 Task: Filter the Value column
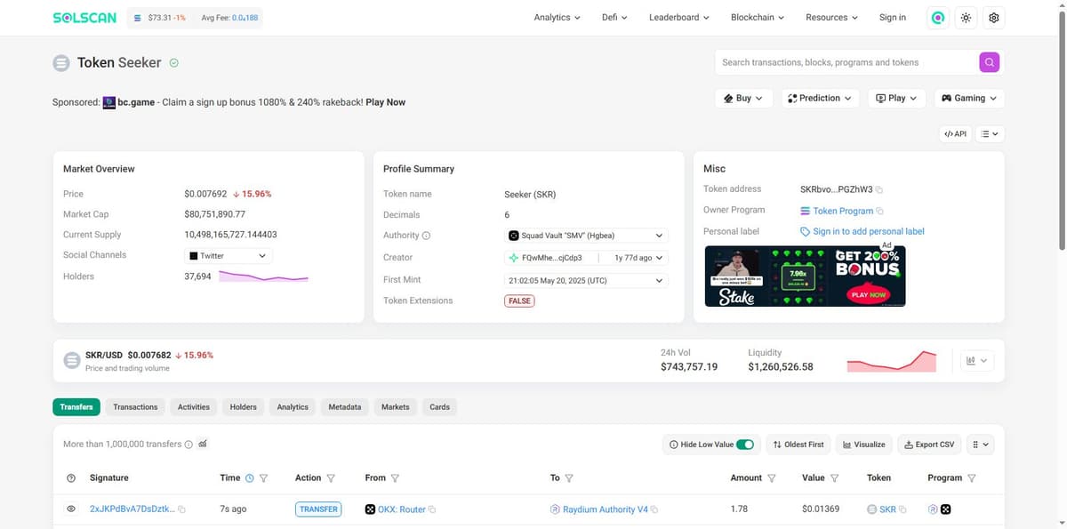tap(834, 478)
